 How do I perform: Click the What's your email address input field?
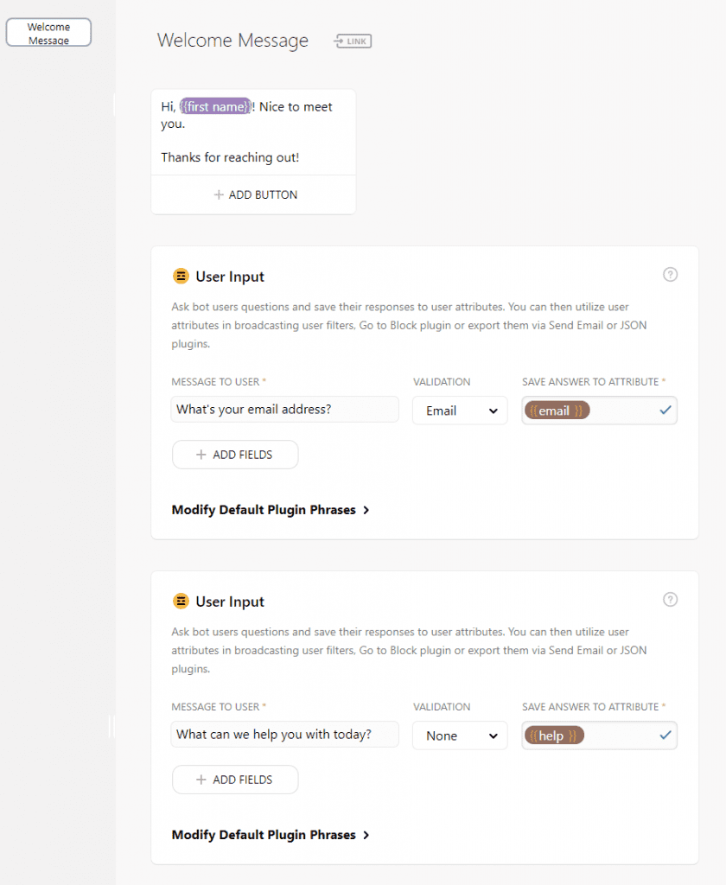[284, 411]
